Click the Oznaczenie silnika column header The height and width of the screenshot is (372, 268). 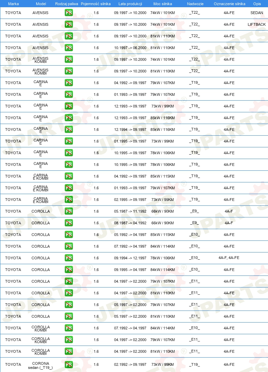(229, 4)
